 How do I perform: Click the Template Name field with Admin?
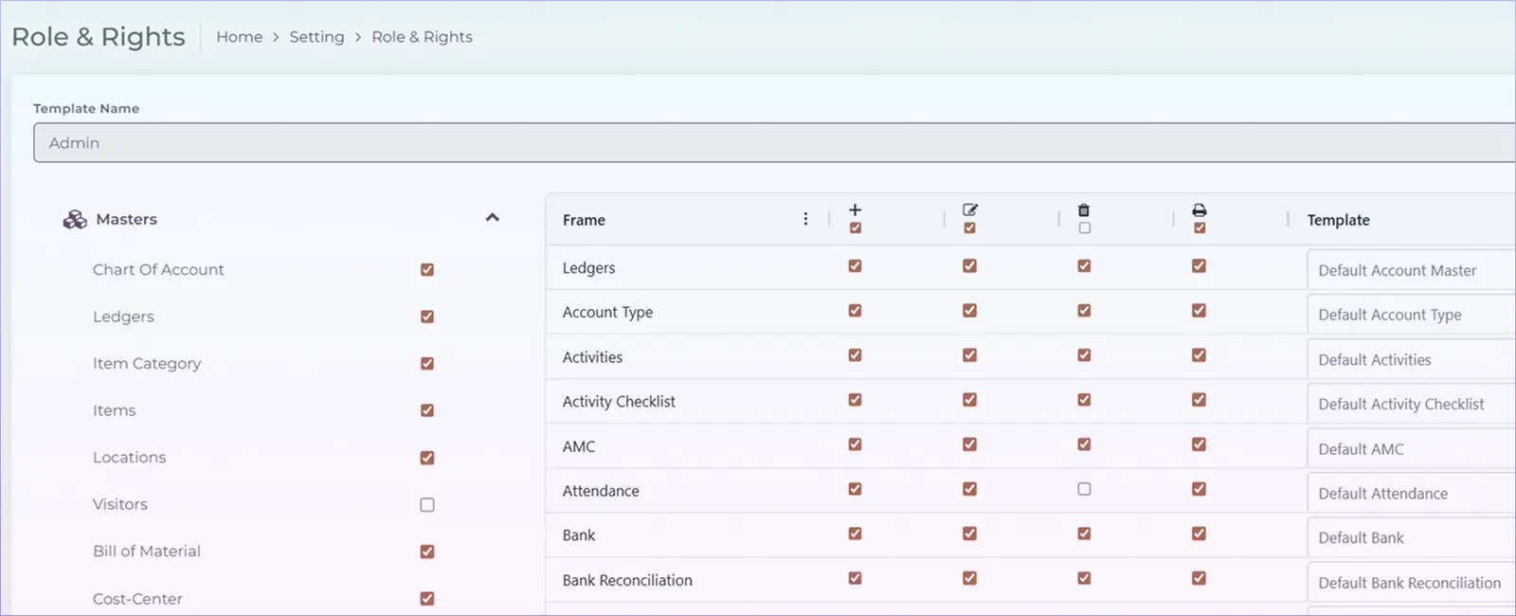point(774,143)
